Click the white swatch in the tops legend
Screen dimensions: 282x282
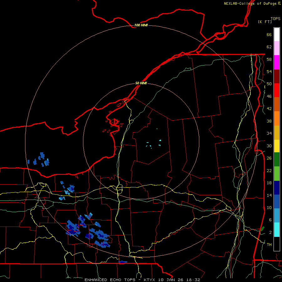click(x=277, y=34)
